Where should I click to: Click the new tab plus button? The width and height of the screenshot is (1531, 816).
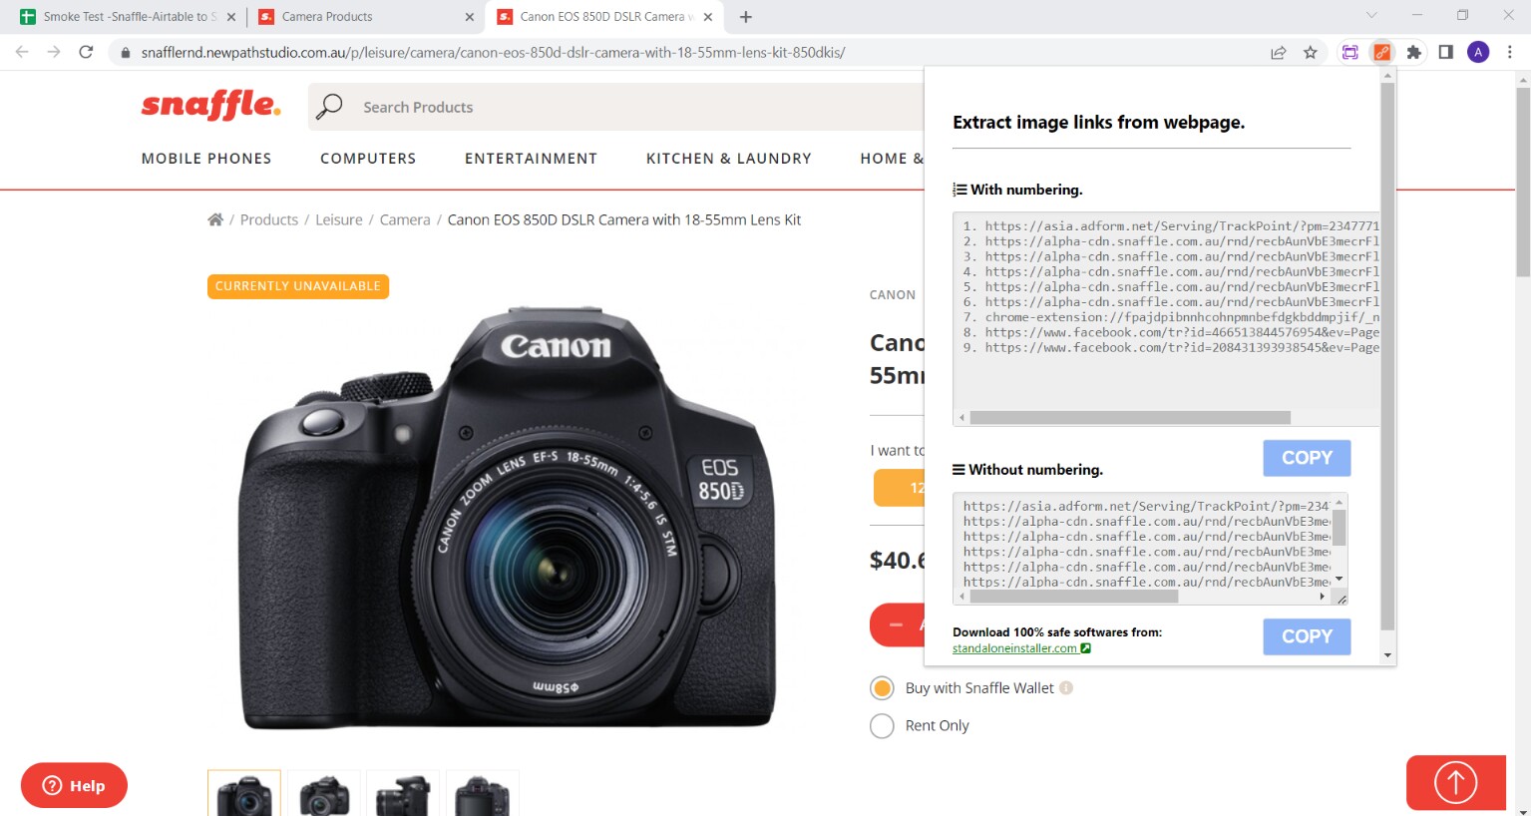745,16
